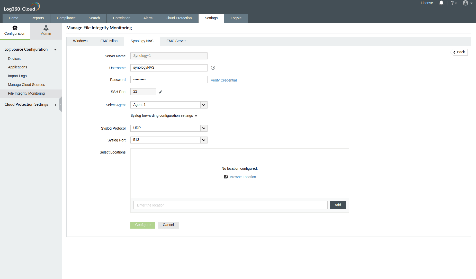Click the Browse Location link

click(x=242, y=177)
